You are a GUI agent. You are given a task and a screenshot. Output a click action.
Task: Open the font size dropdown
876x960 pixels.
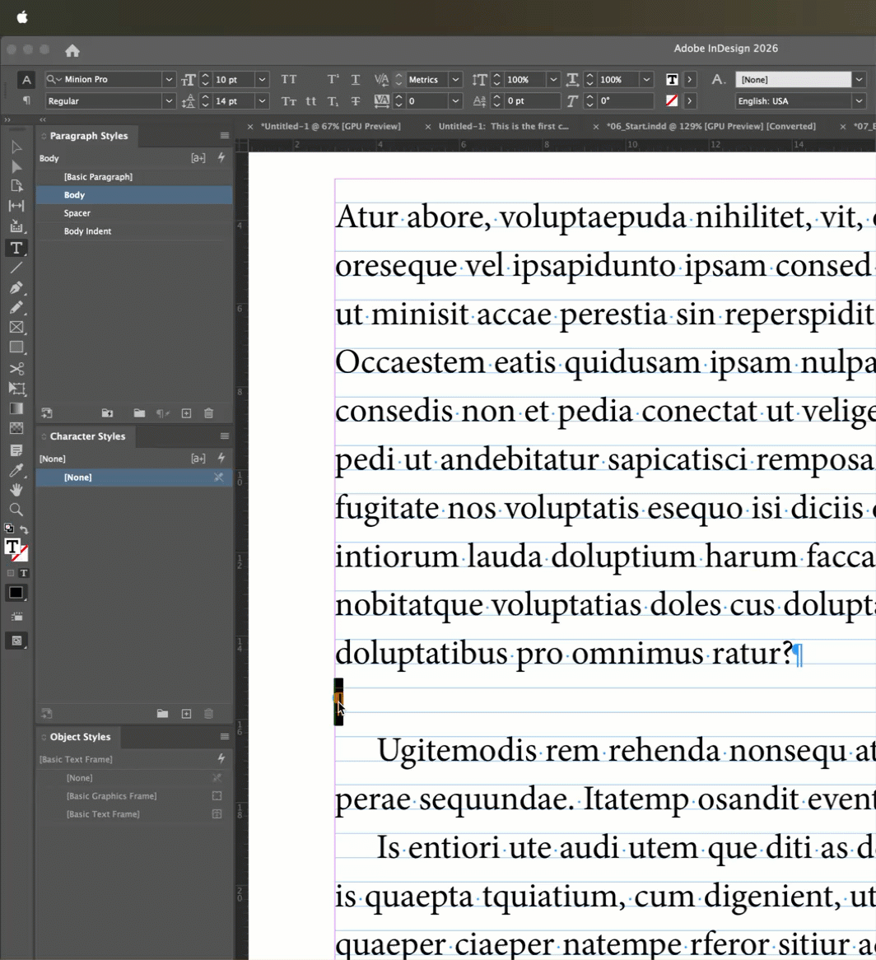(262, 80)
